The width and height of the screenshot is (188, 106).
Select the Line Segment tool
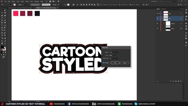[x=5, y=18]
